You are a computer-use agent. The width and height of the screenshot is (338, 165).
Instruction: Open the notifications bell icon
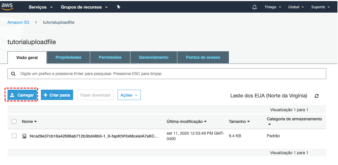pyautogui.click(x=254, y=7)
